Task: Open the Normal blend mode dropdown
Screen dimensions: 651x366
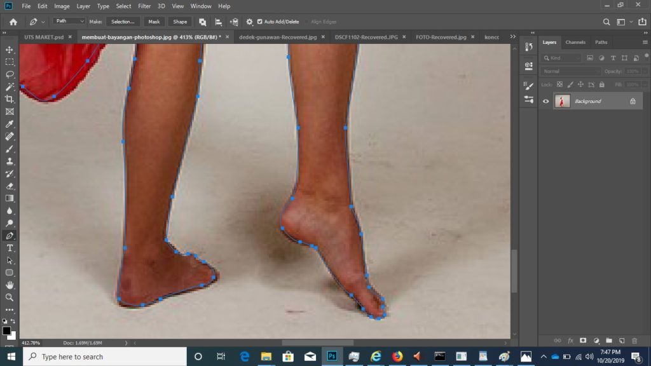Action: 571,71
